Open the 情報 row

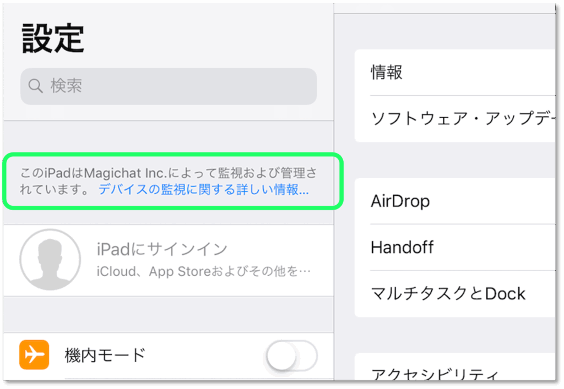[x=455, y=72]
